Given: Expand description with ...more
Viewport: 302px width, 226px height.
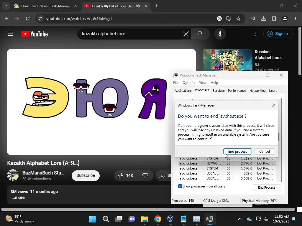Looking at the screenshot, I should pos(18,197).
